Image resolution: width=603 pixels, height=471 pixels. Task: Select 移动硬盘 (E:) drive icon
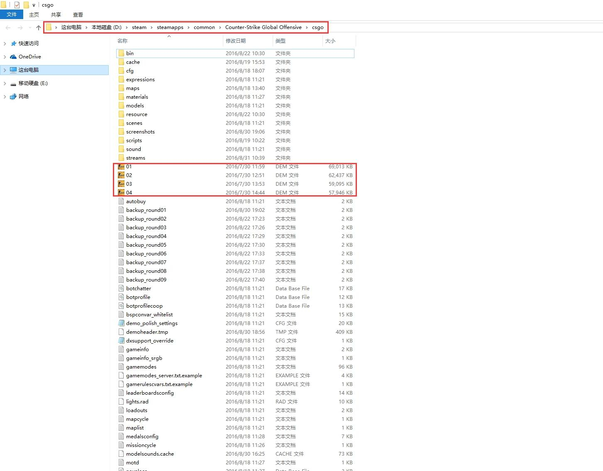pyautogui.click(x=13, y=84)
